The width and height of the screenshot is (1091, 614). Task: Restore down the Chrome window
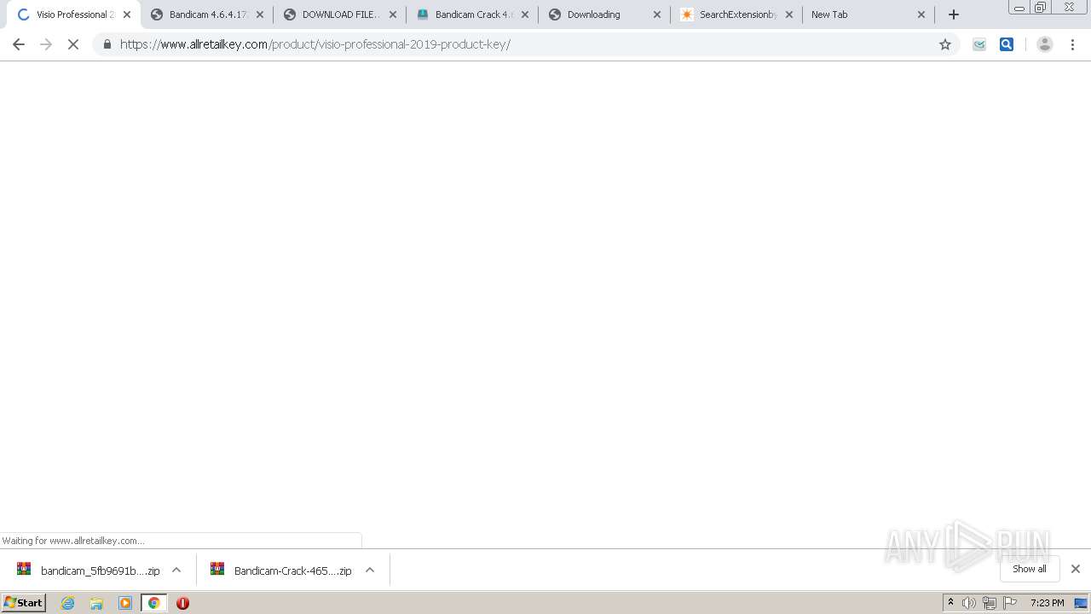(x=1041, y=7)
